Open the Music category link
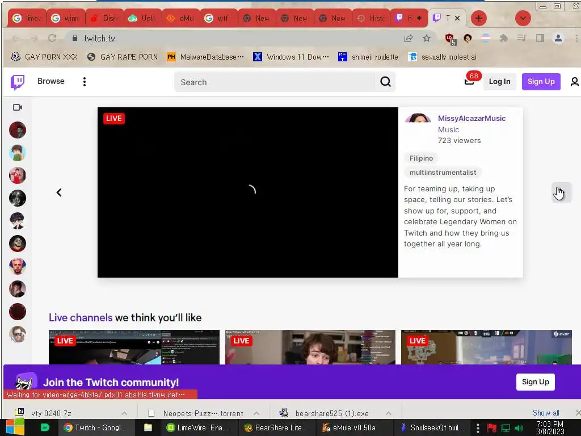This screenshot has height=436, width=581. click(448, 130)
